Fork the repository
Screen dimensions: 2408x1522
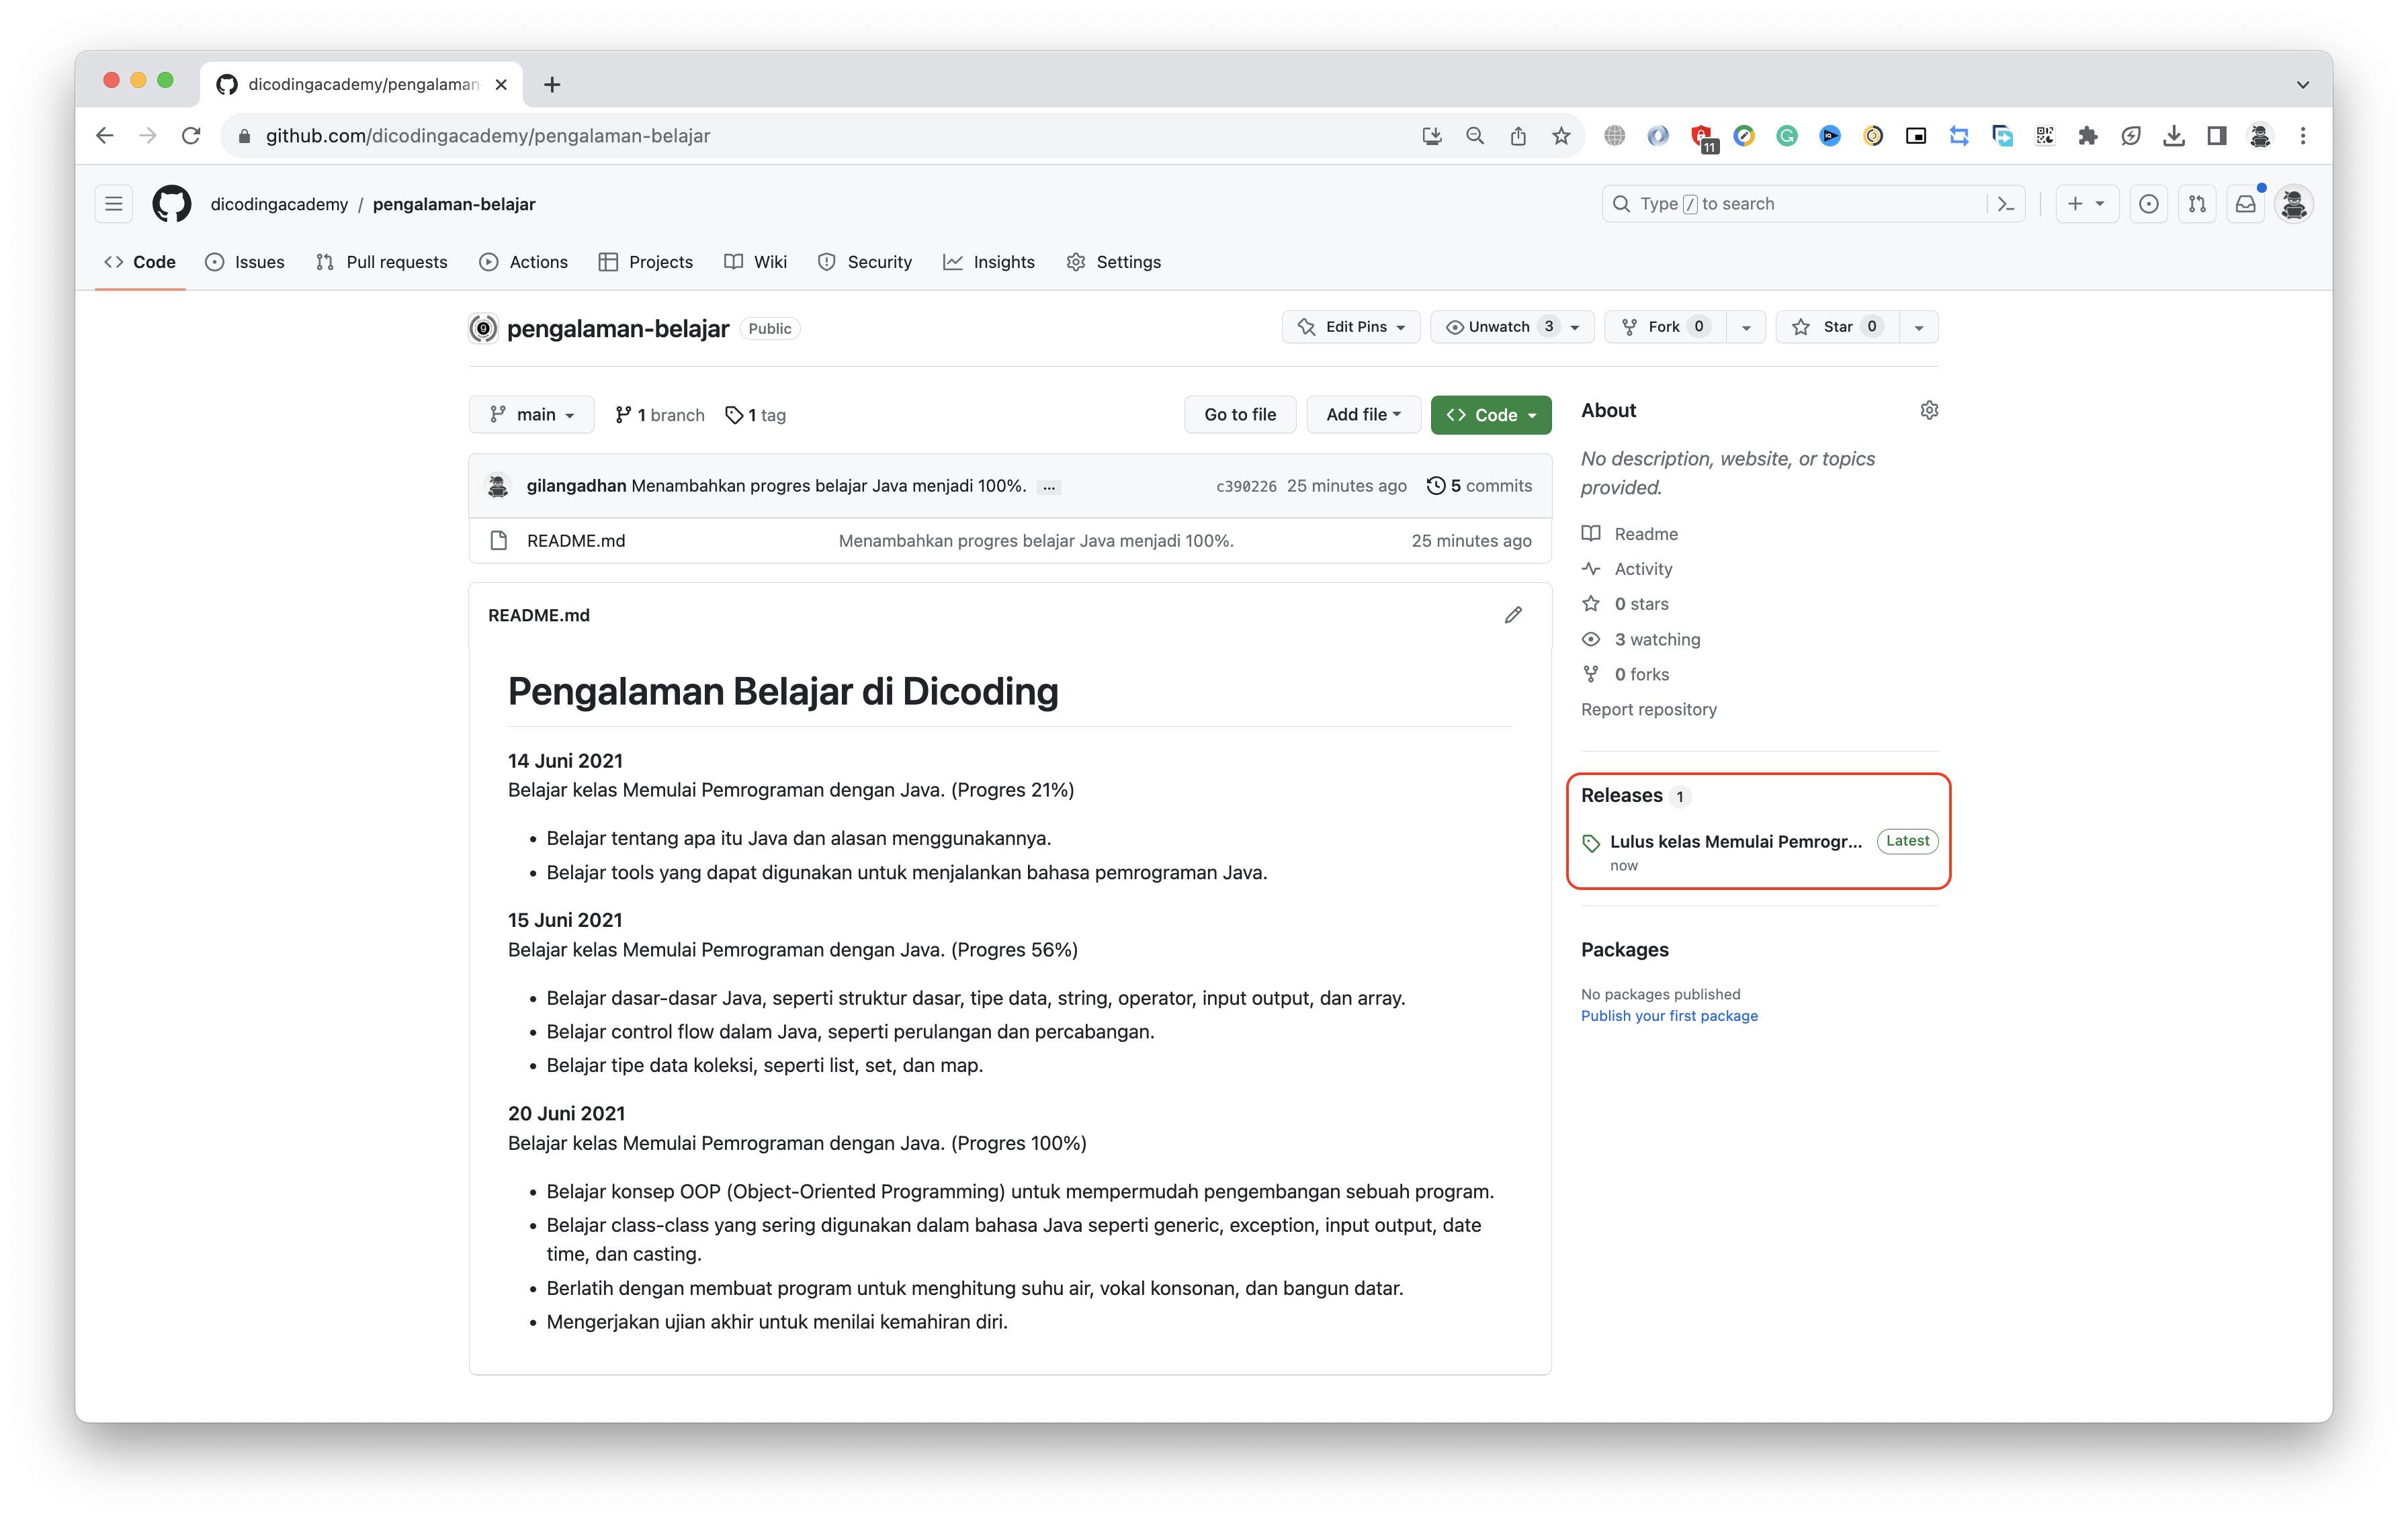[1665, 327]
